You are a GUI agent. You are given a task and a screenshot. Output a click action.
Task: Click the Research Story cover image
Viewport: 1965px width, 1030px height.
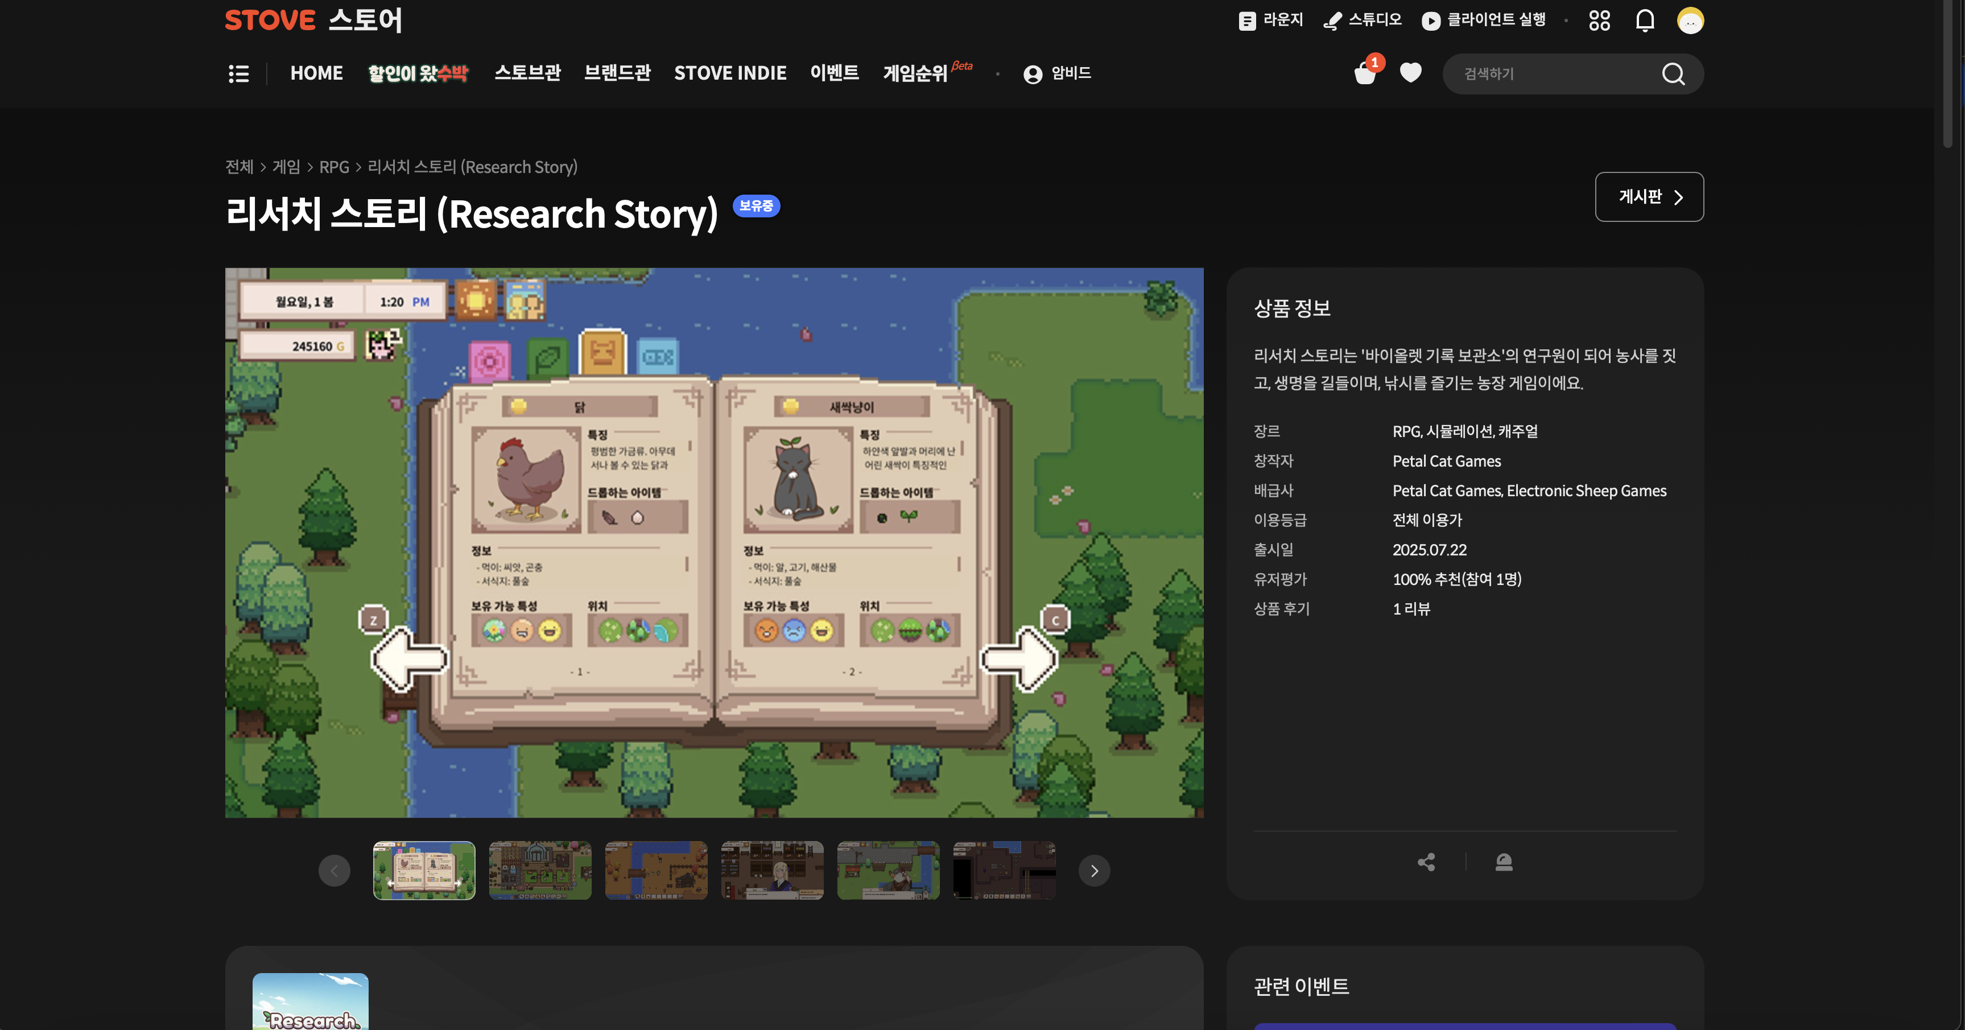[311, 1001]
